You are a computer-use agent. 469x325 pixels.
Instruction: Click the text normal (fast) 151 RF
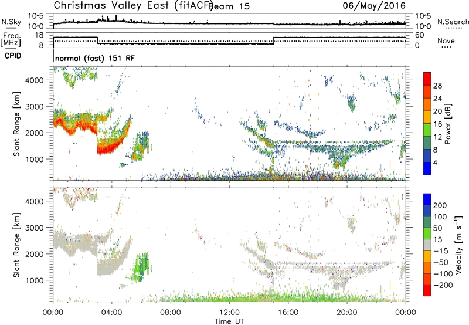tap(95, 58)
